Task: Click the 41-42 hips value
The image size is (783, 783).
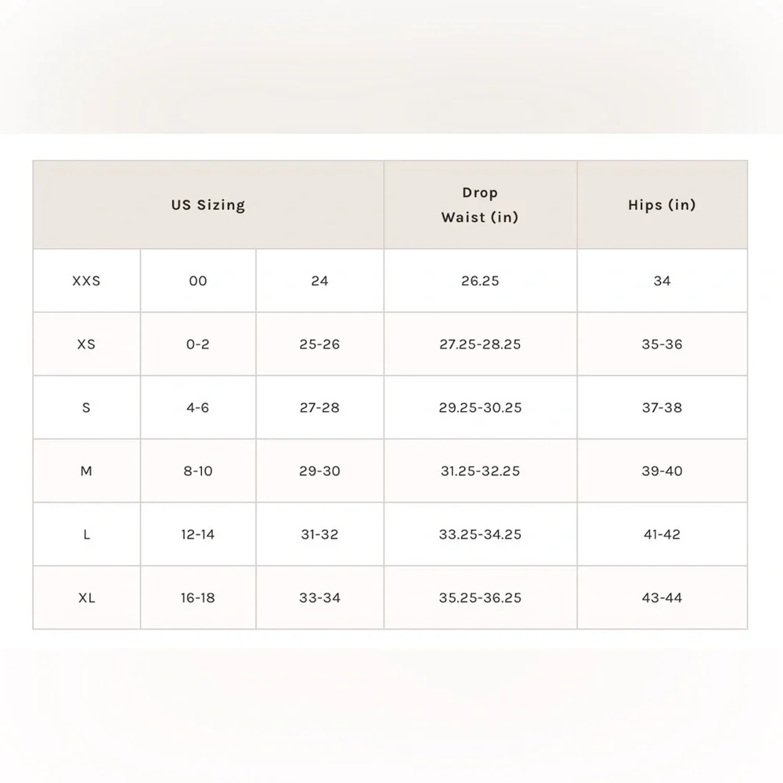Action: (x=662, y=534)
